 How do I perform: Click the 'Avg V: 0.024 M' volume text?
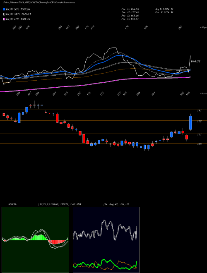coord(164,9)
